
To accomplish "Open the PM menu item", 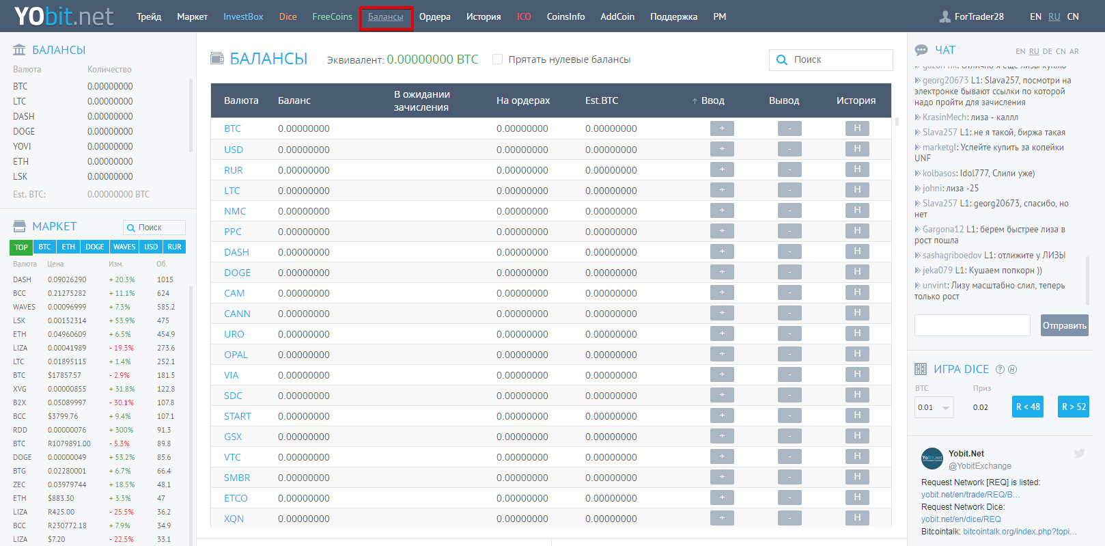I will [x=720, y=16].
